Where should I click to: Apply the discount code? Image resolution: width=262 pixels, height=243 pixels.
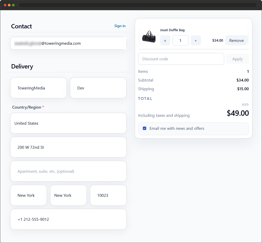click(x=237, y=59)
